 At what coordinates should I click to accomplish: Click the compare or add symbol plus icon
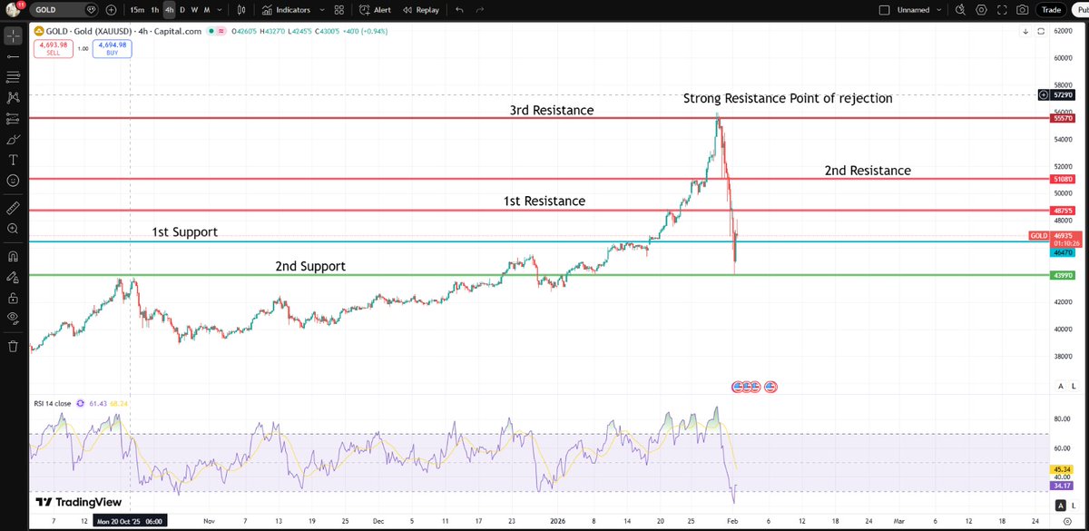point(111,10)
